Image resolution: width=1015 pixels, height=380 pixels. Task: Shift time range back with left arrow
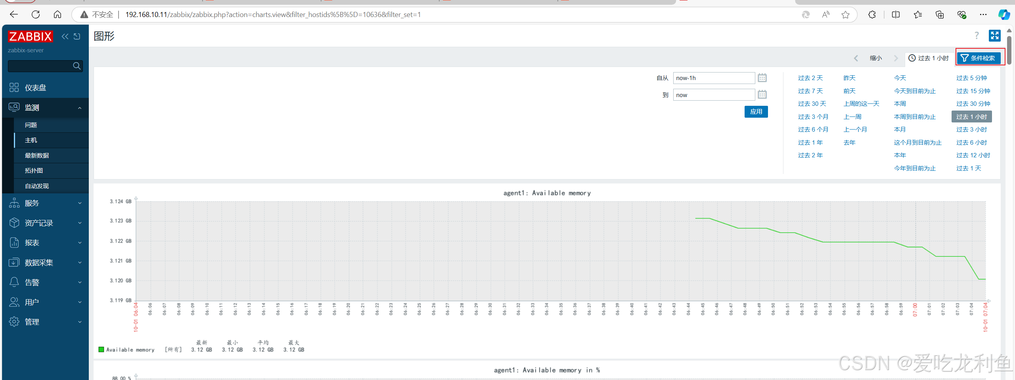[x=856, y=58]
